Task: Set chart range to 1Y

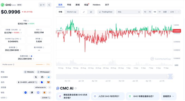Action: point(159,12)
